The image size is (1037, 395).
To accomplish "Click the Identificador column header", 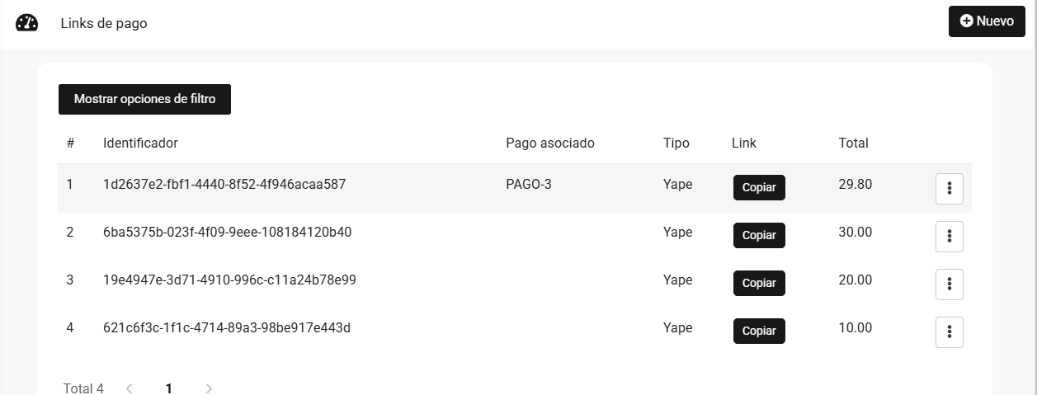I will click(x=140, y=143).
